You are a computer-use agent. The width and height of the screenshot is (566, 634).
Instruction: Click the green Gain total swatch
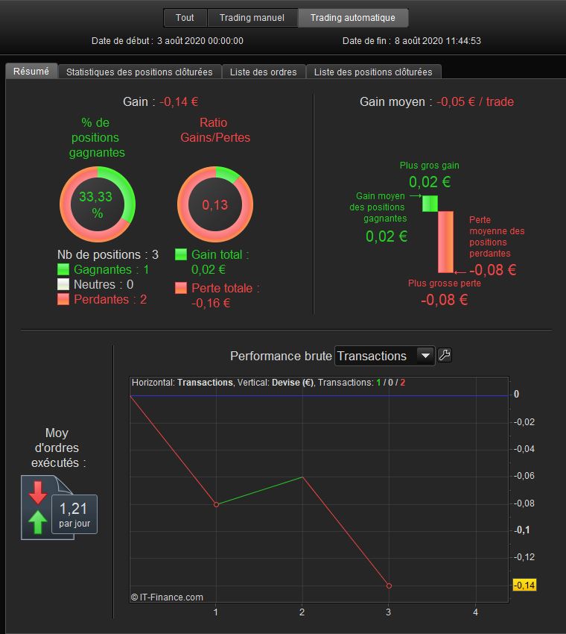[x=181, y=254]
